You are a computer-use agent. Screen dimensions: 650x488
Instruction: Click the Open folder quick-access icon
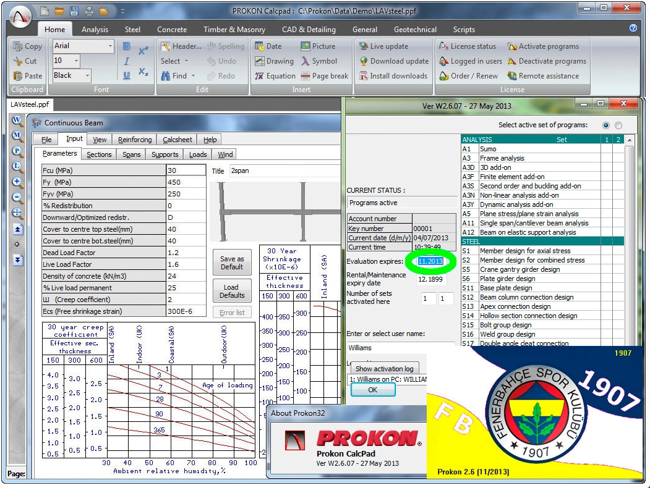[x=59, y=11]
